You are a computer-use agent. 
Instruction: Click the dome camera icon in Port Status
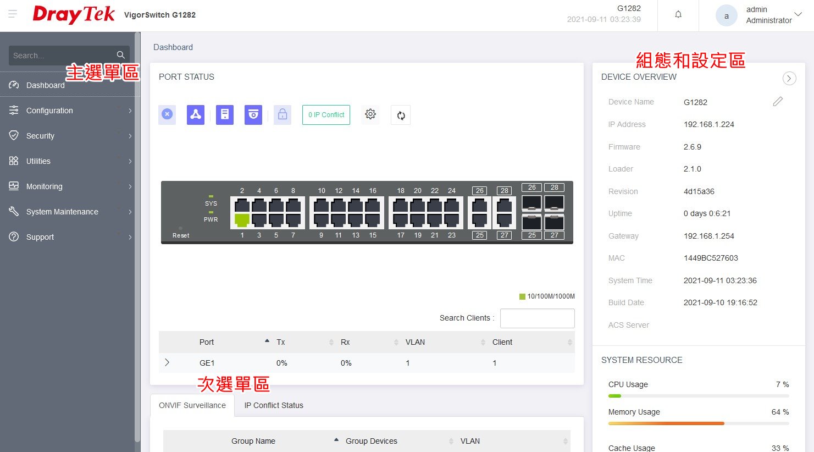tap(253, 114)
